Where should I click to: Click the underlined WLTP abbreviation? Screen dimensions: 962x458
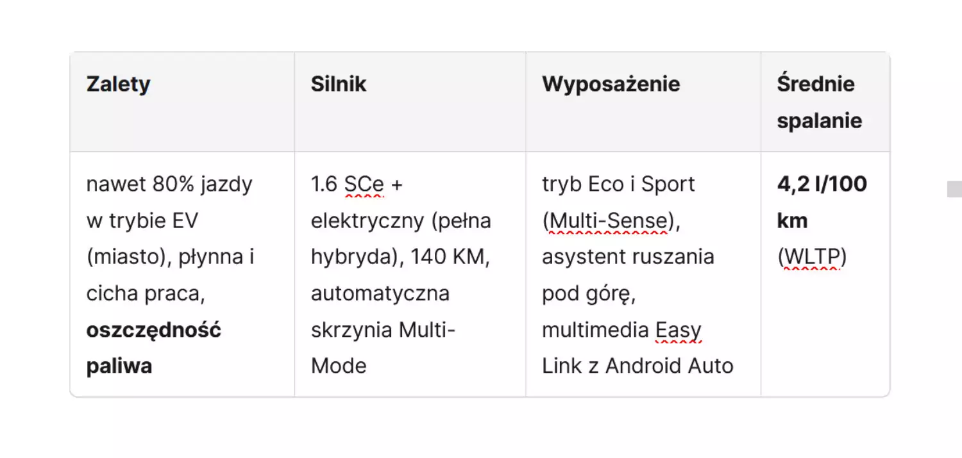pos(812,258)
